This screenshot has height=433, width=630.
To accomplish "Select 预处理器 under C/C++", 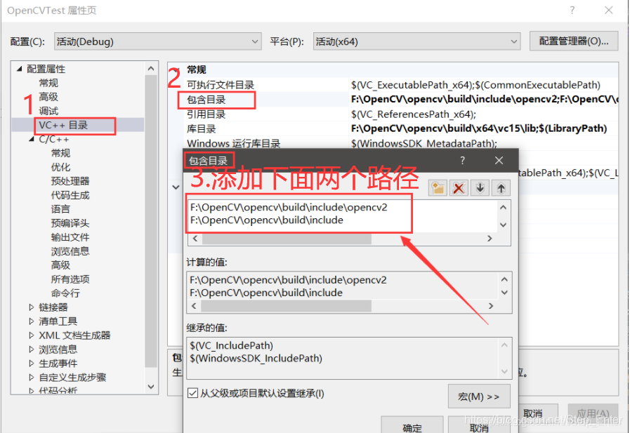I will 70,181.
